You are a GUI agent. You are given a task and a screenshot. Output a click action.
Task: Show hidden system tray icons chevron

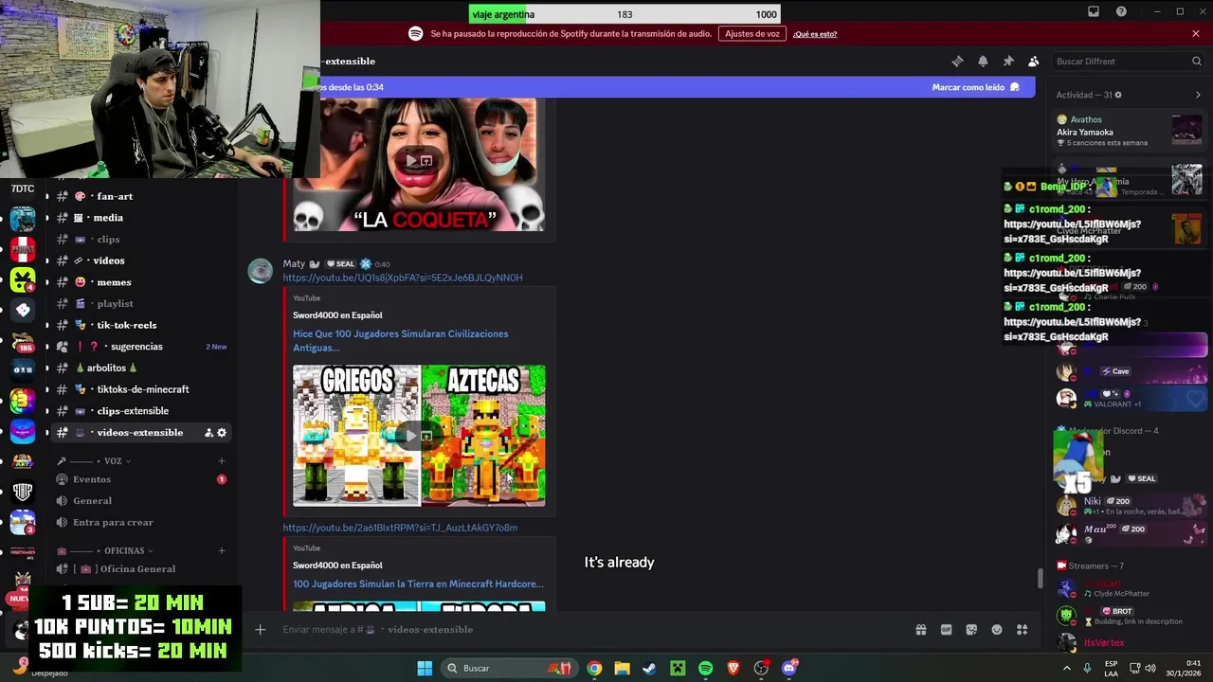1067,668
